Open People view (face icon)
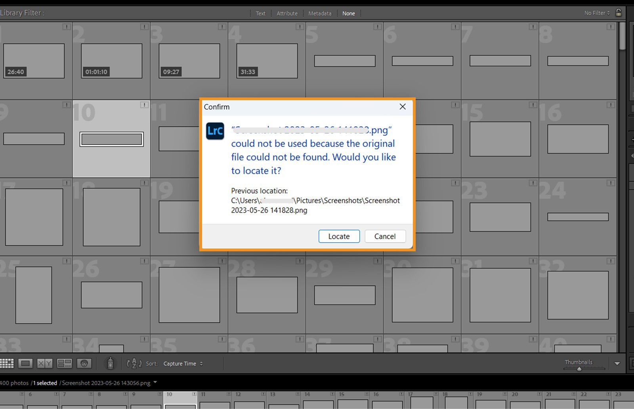Viewport: 634px width, 409px height. 84,363
